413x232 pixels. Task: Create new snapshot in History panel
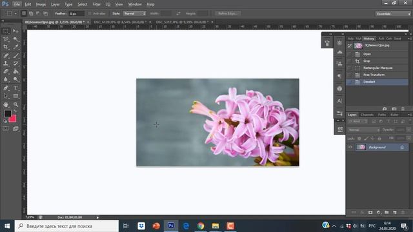point(394,109)
